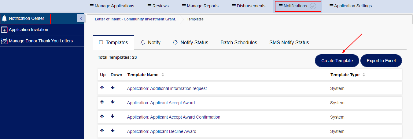Click the Manage Donor Thank You Letters envelope icon

pyautogui.click(x=4, y=41)
